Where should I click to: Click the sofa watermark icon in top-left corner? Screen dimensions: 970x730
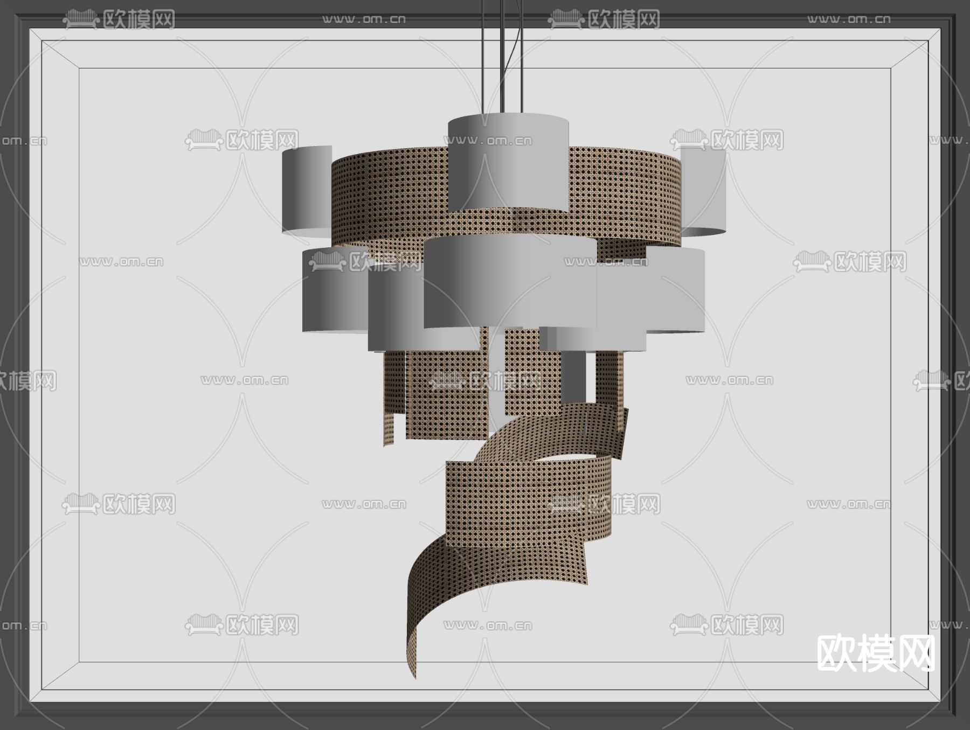(x=81, y=20)
